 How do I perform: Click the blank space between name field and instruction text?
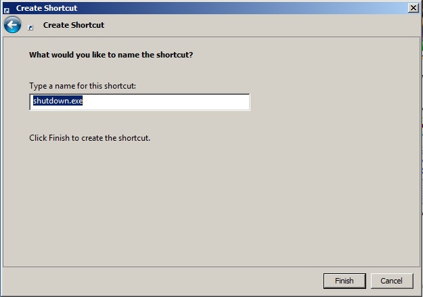point(135,122)
